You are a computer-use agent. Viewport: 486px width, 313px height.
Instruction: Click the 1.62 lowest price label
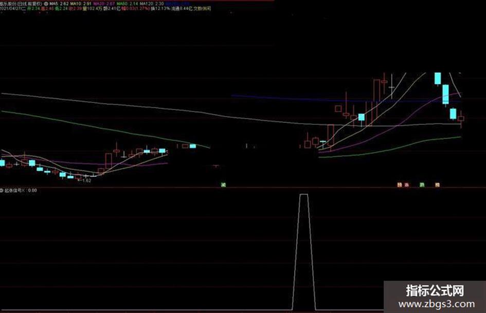(x=86, y=180)
